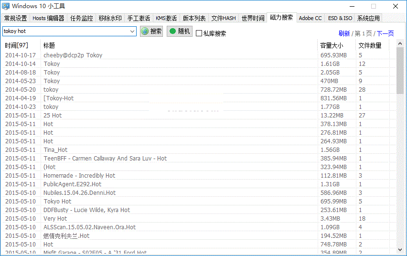Viewport: 407px width, 256px height.
Task: Click the vertical scrollbar thumb
Action: click(x=400, y=71)
